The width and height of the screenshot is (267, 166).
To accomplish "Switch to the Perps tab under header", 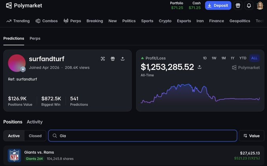I will [35, 38].
